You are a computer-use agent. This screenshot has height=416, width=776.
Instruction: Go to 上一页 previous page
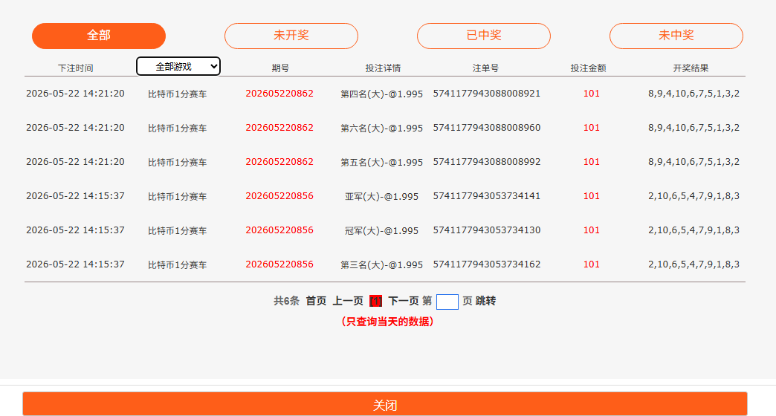347,301
